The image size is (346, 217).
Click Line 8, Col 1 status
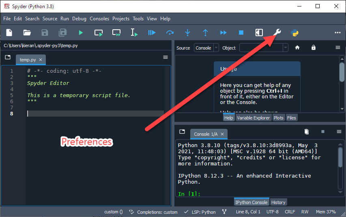click(248, 212)
